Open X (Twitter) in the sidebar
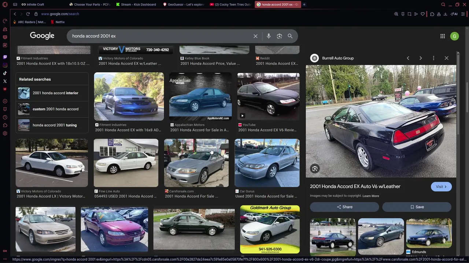 tap(5, 81)
